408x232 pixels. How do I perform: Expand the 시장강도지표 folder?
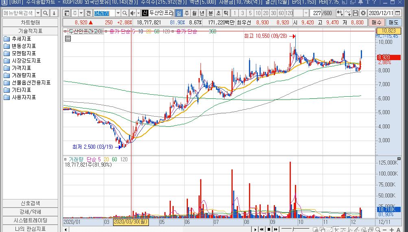(7, 61)
